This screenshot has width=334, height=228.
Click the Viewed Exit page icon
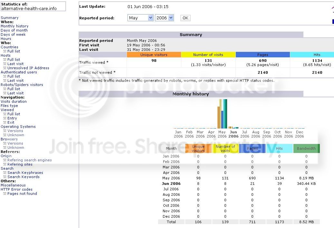(x=5, y=123)
